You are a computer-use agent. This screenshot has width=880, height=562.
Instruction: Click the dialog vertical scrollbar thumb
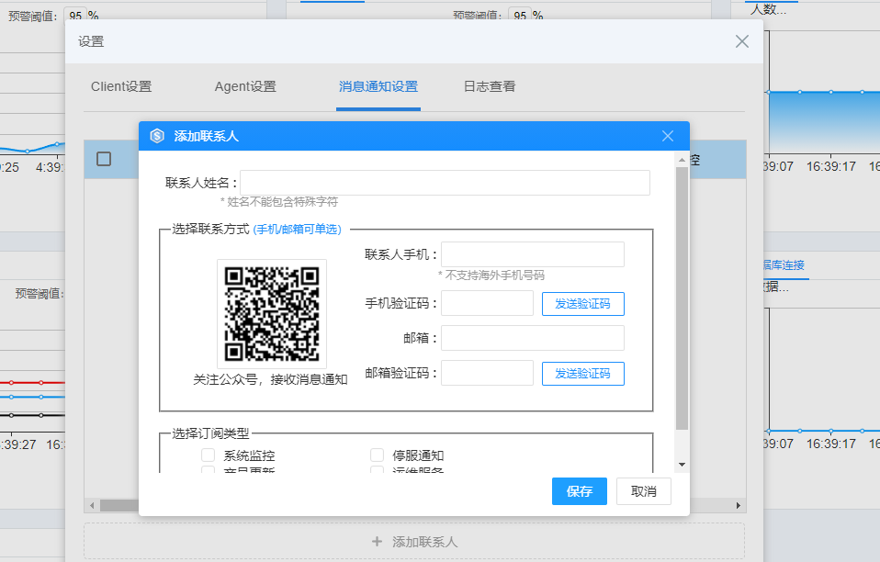(682, 294)
